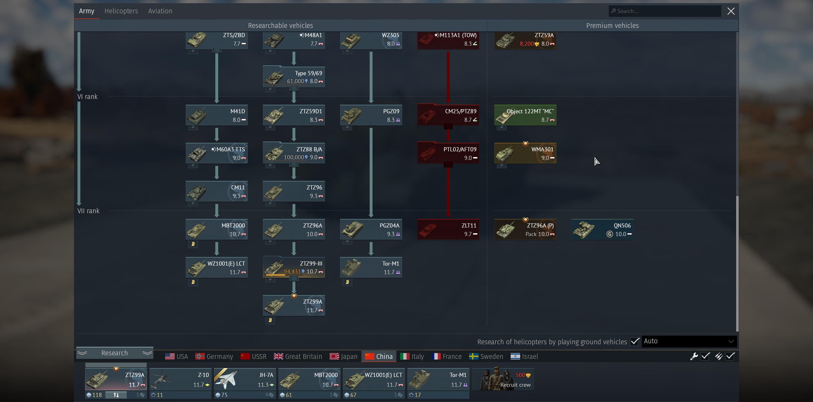Select the QN506 squadron vehicle
Screen dimensions: 813x402
(x=603, y=229)
